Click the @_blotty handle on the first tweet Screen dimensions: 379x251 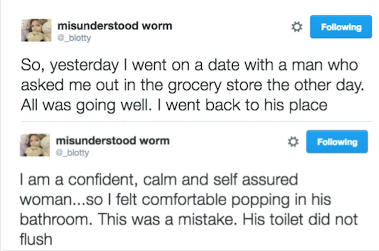point(74,38)
